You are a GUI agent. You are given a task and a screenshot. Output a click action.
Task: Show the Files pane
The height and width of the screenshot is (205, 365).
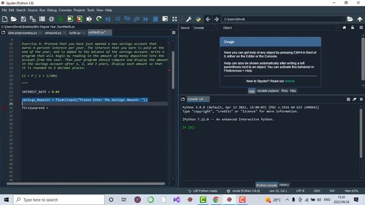tap(293, 91)
